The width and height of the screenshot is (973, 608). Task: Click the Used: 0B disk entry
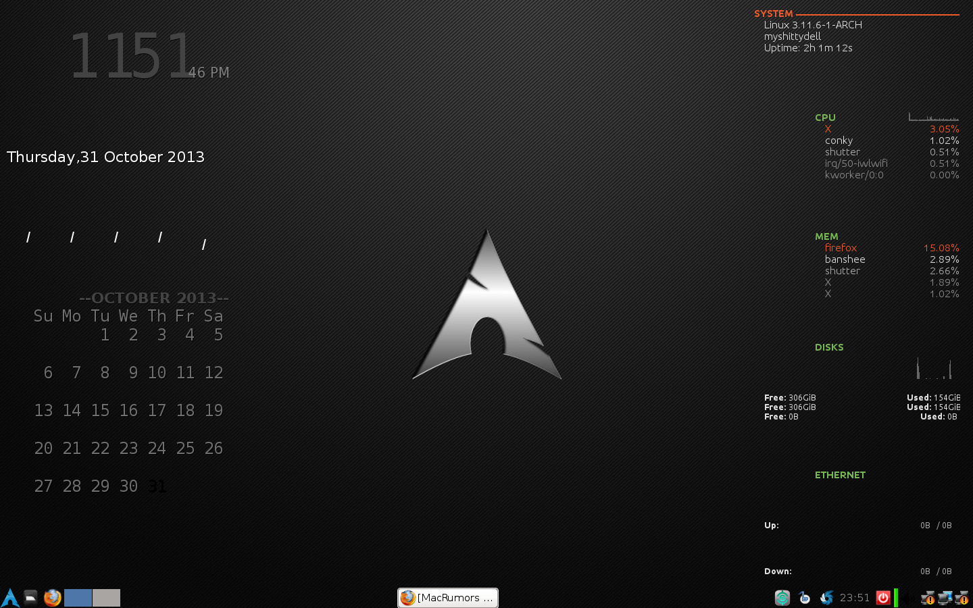point(939,417)
